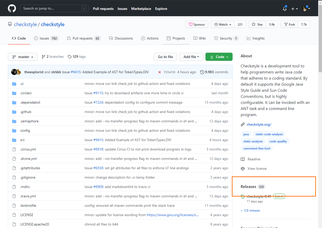The image size is (322, 228).
Task: Open the user avatar menu
Action: click(306, 9)
